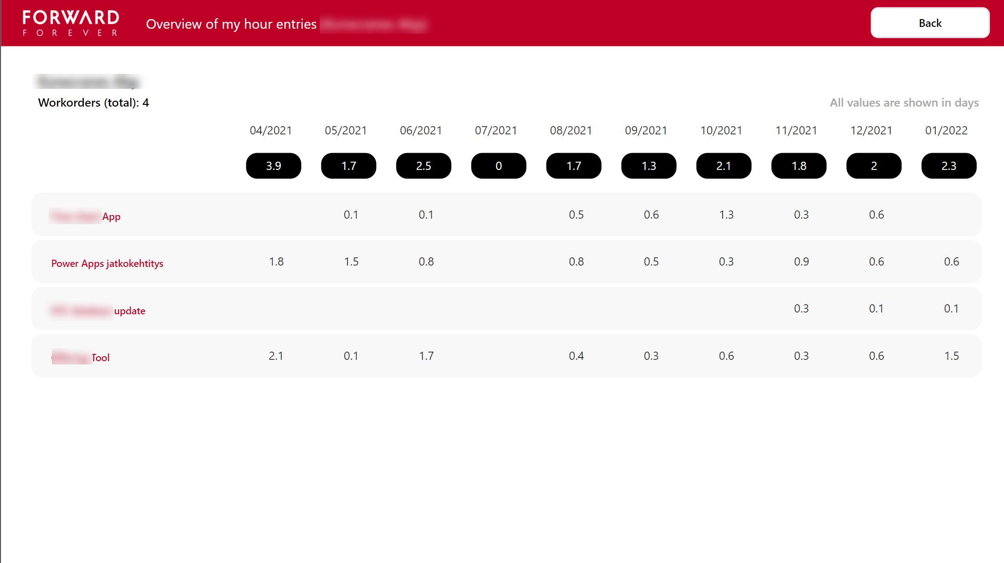Click 'All values are shown in days' note

point(904,102)
